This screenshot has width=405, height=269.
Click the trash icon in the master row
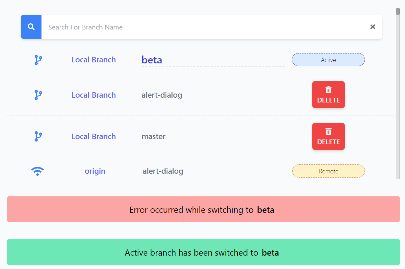click(329, 131)
